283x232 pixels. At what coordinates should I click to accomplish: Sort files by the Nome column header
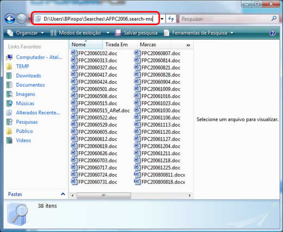click(x=86, y=45)
